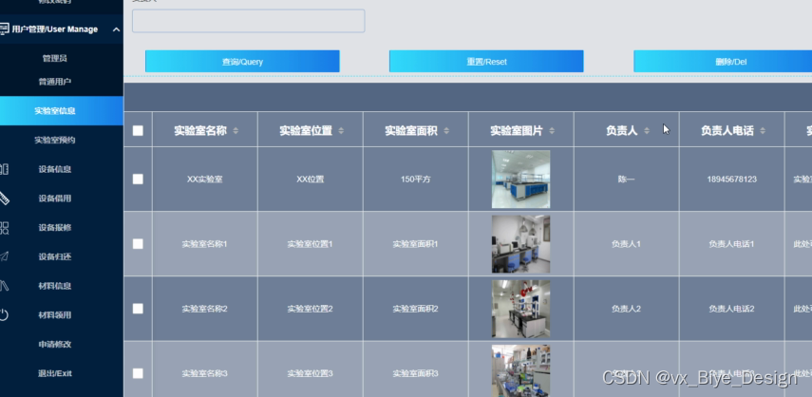
Task: Open 实验室预约 menu item
Action: click(54, 140)
